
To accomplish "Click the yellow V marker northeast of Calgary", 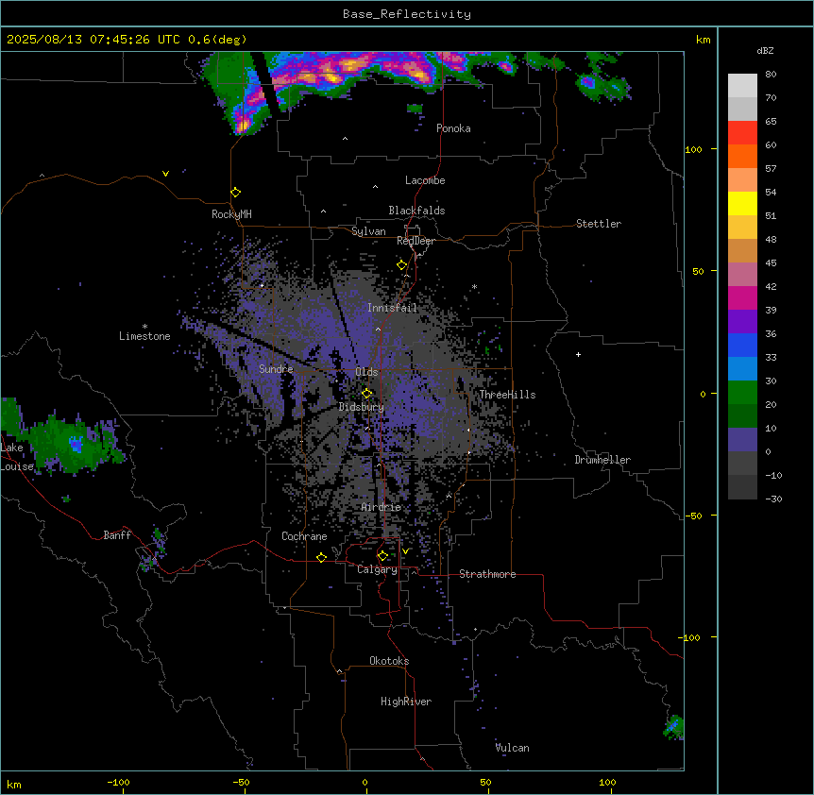I will click(405, 551).
